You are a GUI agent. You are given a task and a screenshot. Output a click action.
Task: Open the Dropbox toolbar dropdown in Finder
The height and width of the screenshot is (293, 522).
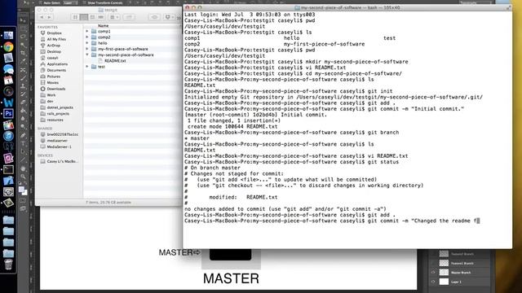[170, 17]
